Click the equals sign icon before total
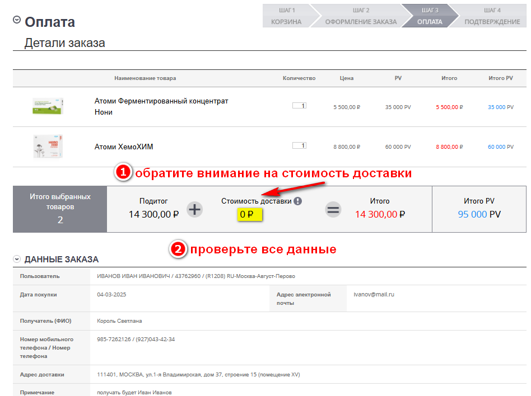 (x=333, y=210)
